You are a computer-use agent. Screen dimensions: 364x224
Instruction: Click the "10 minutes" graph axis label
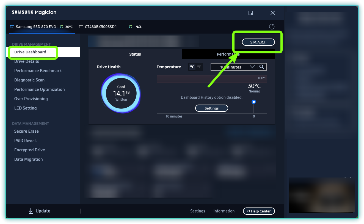(x=174, y=116)
